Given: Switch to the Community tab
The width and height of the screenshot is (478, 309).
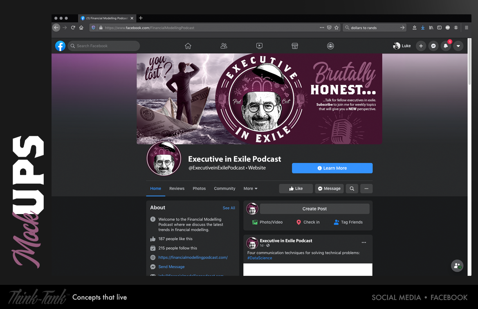Looking at the screenshot, I should click(224, 189).
